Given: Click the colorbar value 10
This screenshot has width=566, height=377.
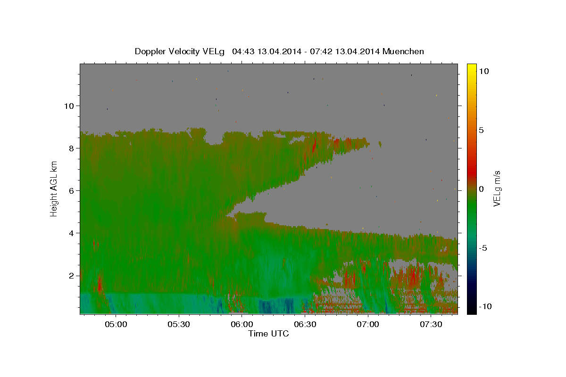Looking at the screenshot, I should (x=483, y=71).
